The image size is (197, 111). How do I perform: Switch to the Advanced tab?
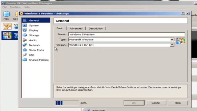click(76, 28)
